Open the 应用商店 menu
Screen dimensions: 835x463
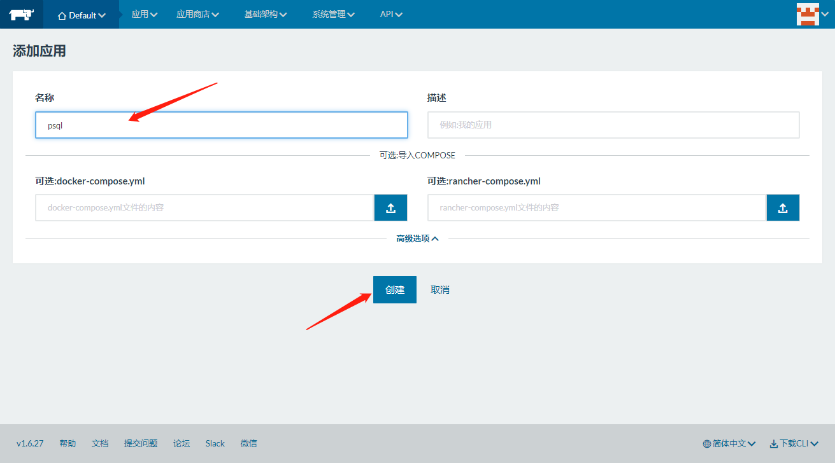point(198,15)
